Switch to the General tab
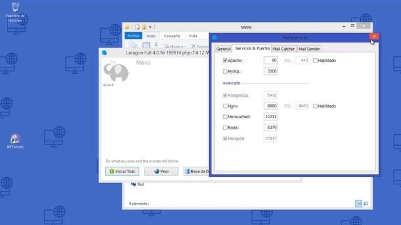401x225 pixels. [223, 49]
